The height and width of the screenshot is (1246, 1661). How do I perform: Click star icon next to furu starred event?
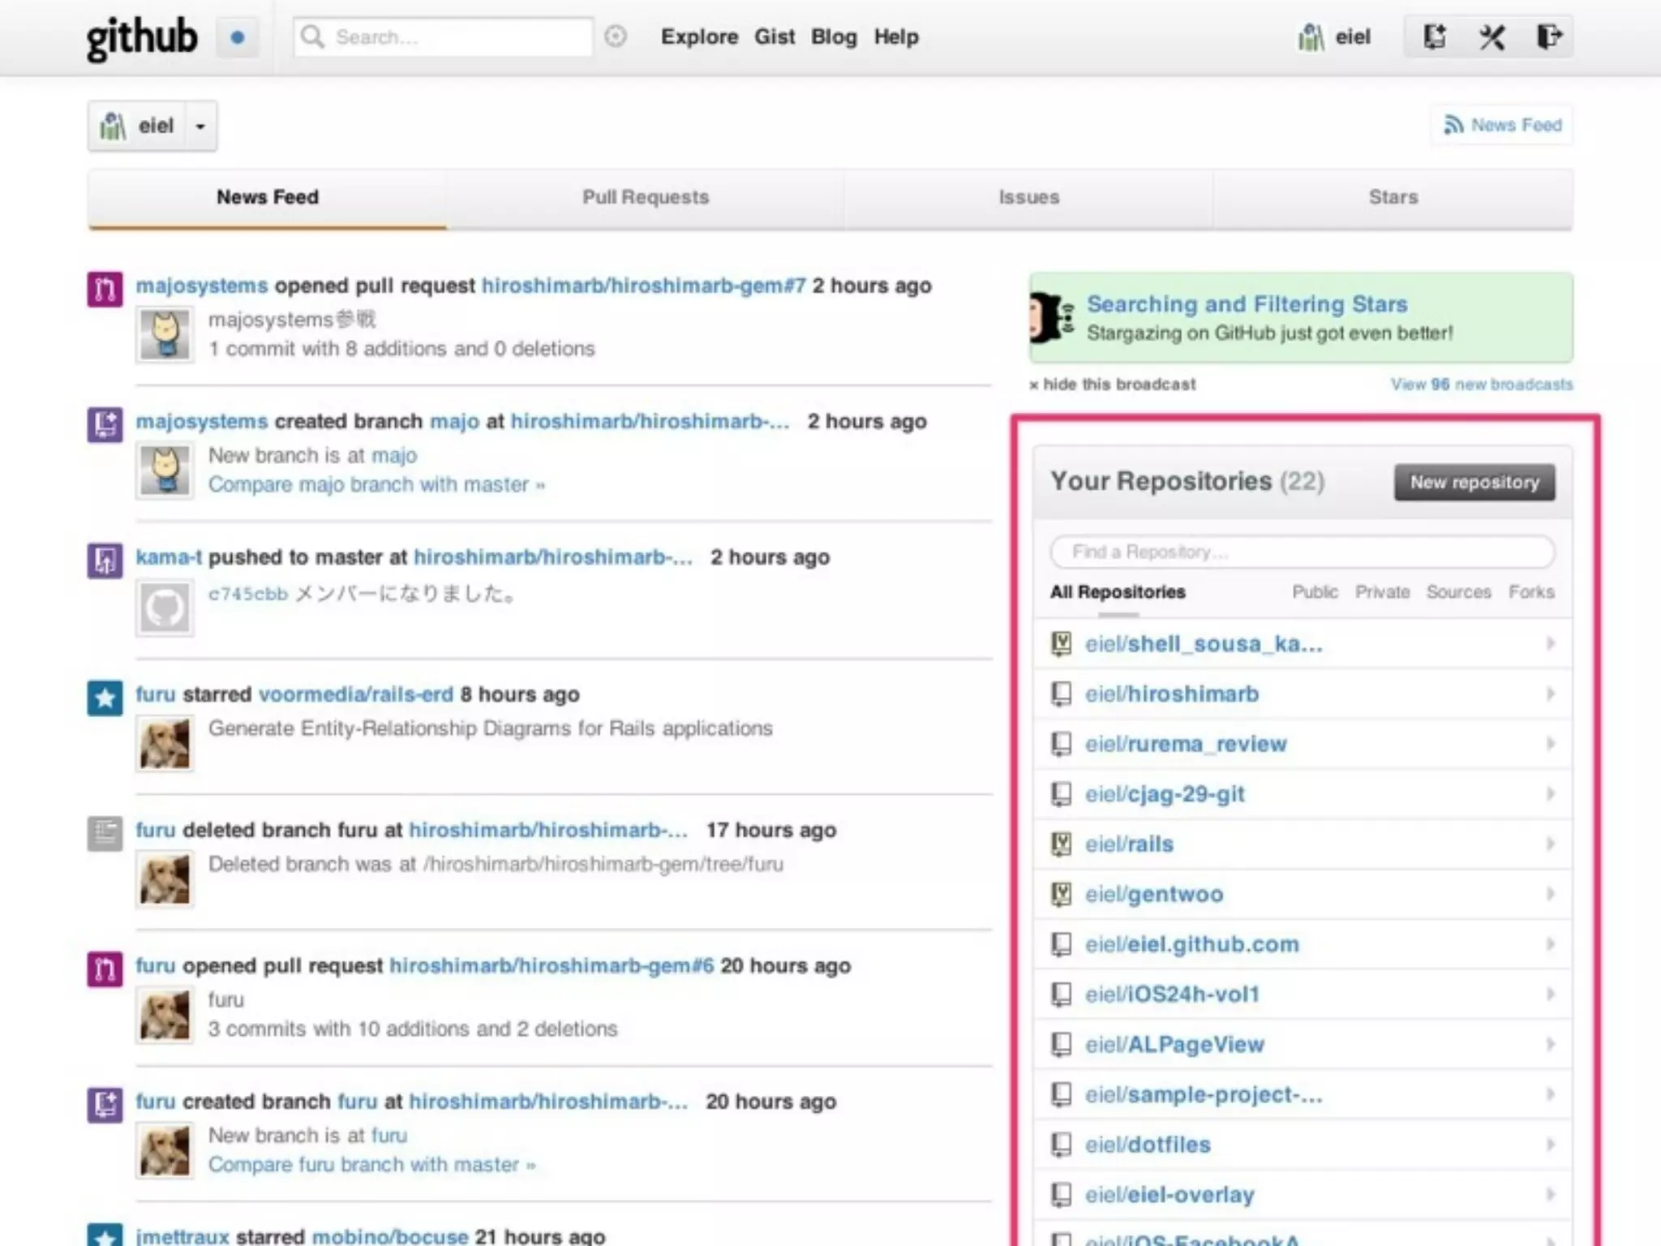point(105,698)
